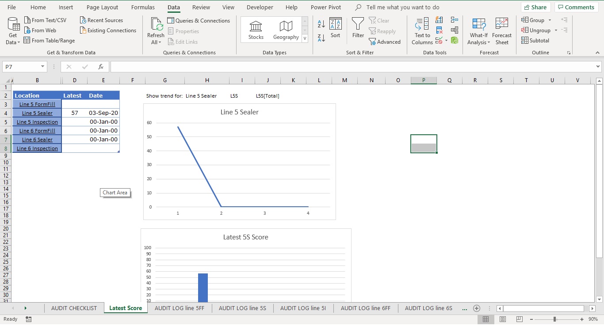
Task: Click the Advanced filter option
Action: point(385,42)
